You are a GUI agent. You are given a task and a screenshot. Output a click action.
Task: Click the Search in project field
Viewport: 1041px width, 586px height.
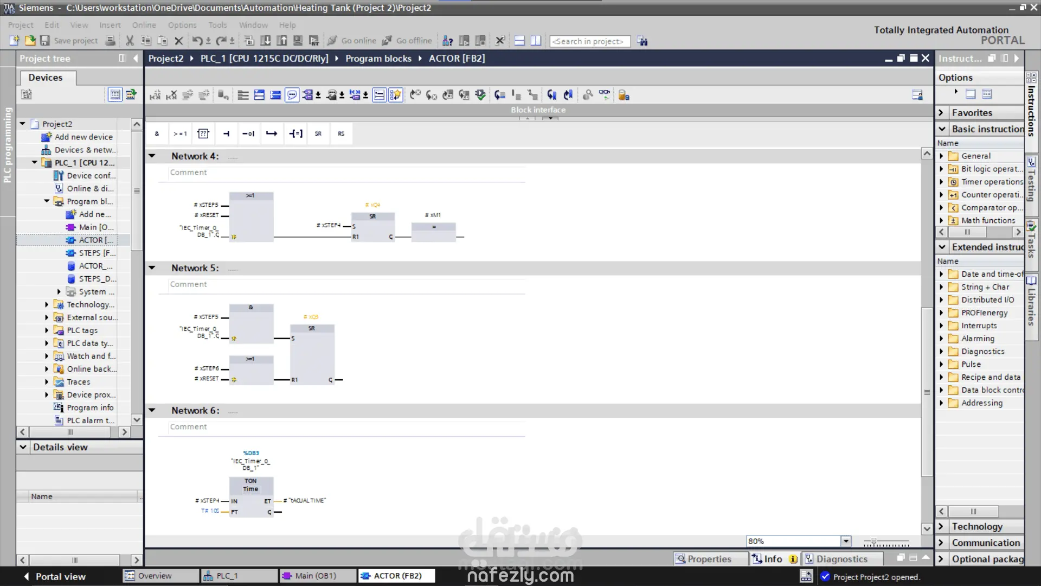point(590,41)
